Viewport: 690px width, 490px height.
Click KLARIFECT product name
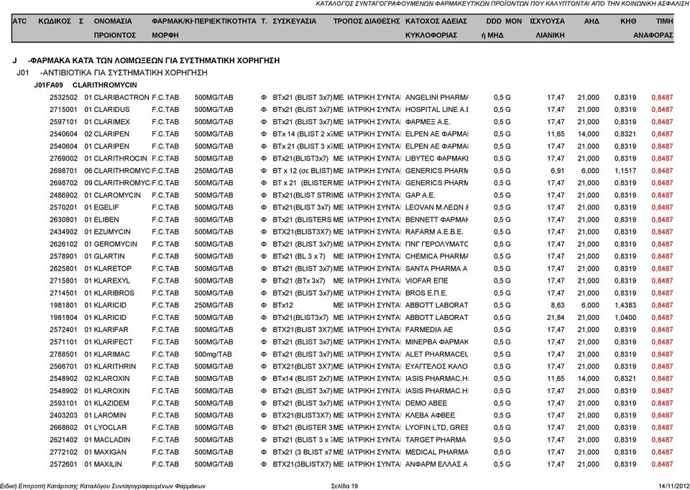[x=113, y=342]
